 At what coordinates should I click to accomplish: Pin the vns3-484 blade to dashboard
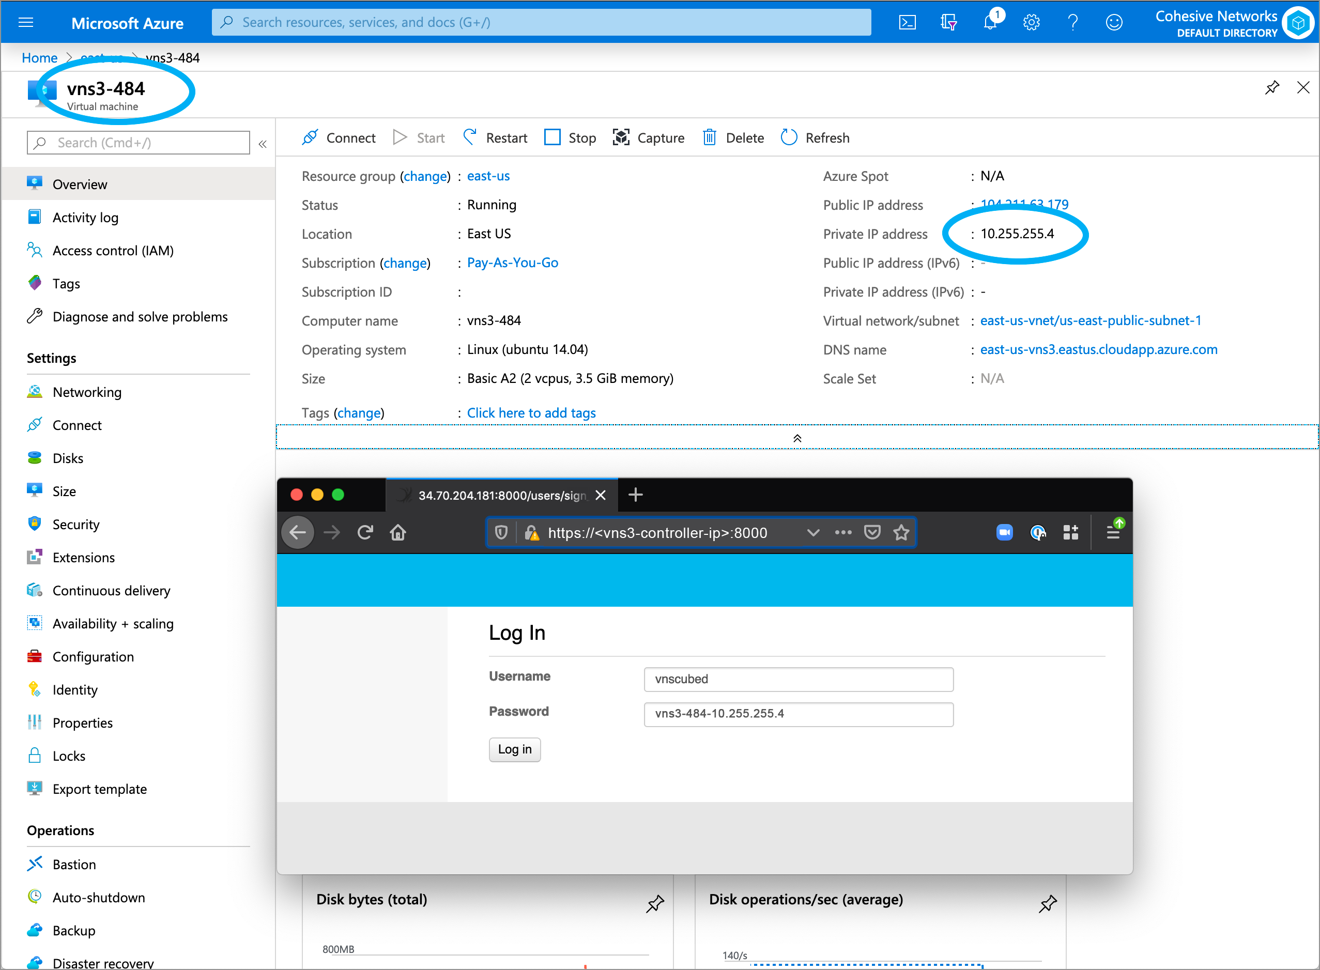tap(1272, 87)
